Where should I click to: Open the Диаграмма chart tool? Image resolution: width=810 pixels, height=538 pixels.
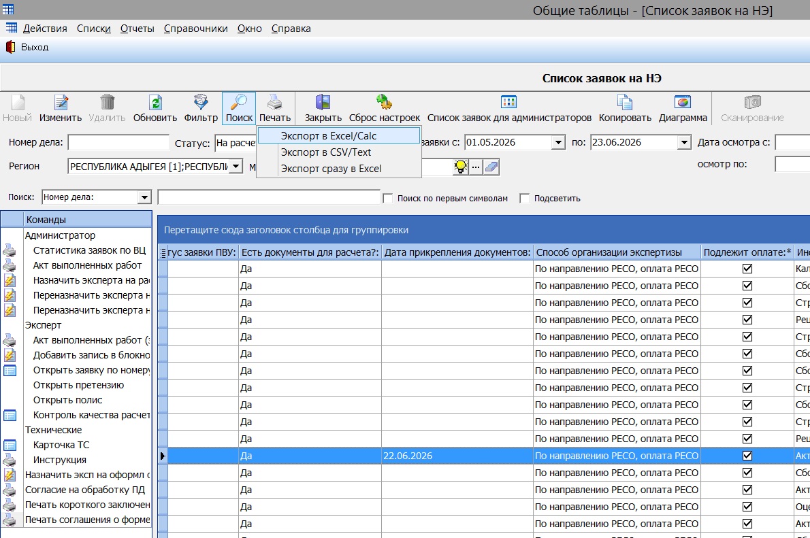point(683,108)
